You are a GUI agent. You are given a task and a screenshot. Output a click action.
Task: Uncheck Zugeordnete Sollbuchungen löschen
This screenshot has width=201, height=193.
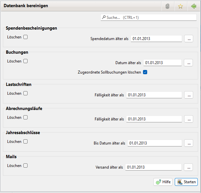pos(145,72)
